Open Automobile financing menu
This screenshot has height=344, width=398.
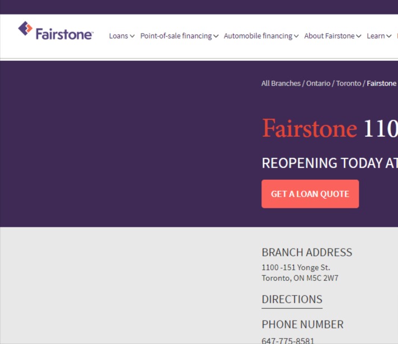[258, 36]
